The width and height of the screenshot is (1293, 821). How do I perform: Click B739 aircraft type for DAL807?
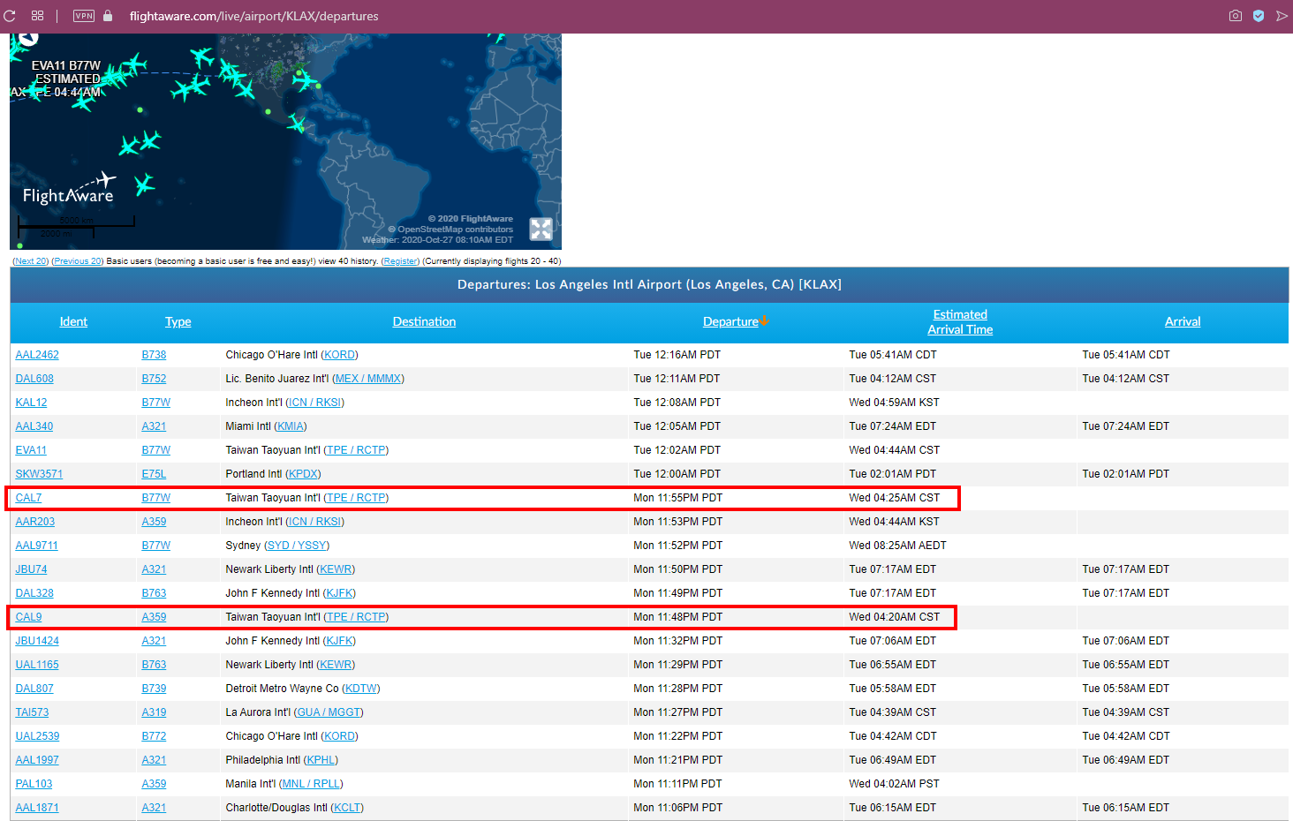pyautogui.click(x=154, y=689)
